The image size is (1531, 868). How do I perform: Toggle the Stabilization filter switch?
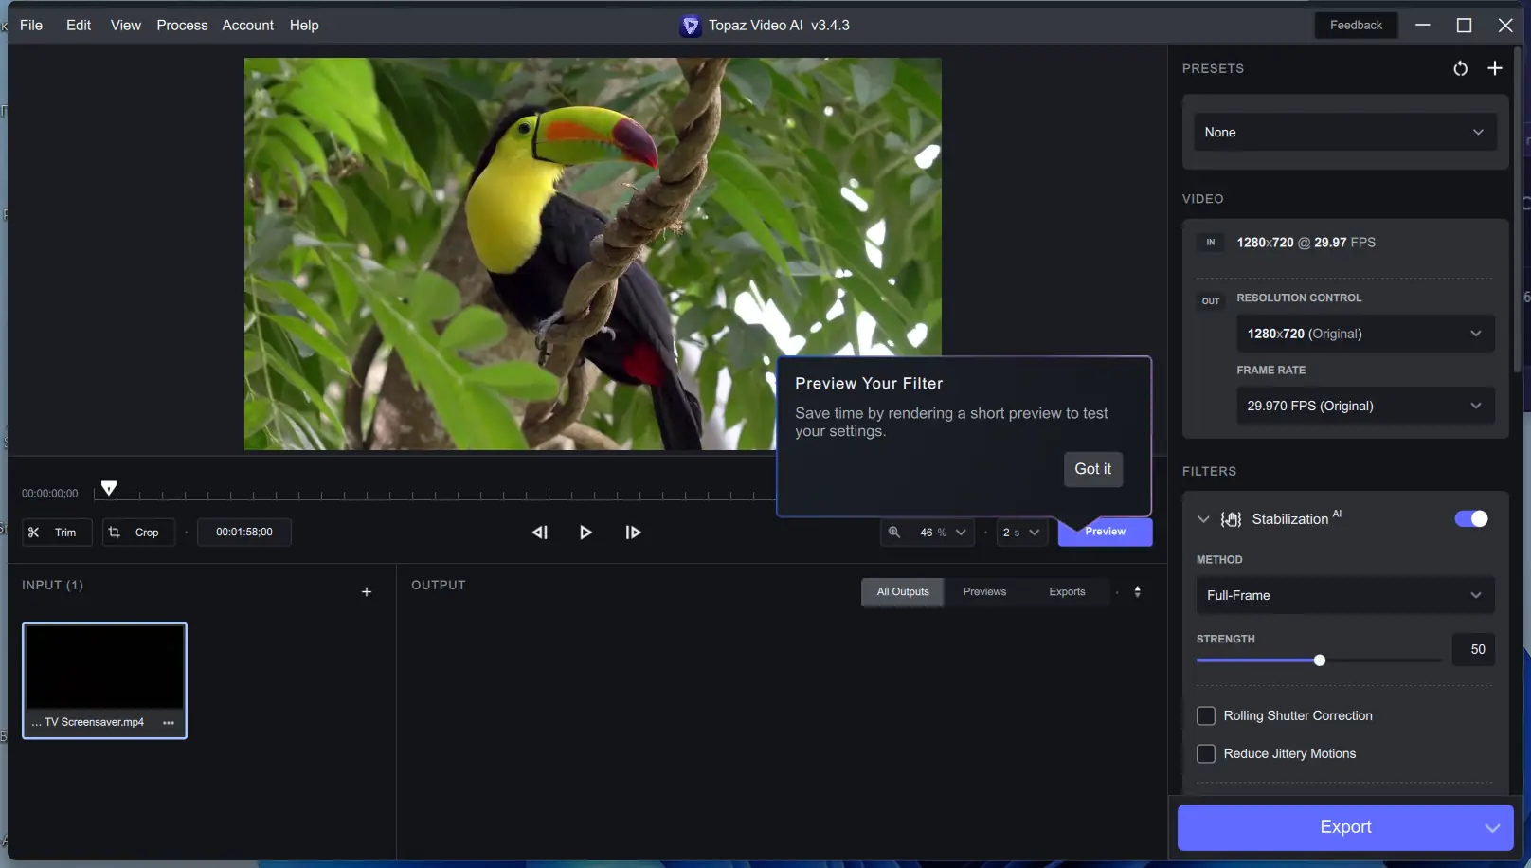click(1471, 518)
